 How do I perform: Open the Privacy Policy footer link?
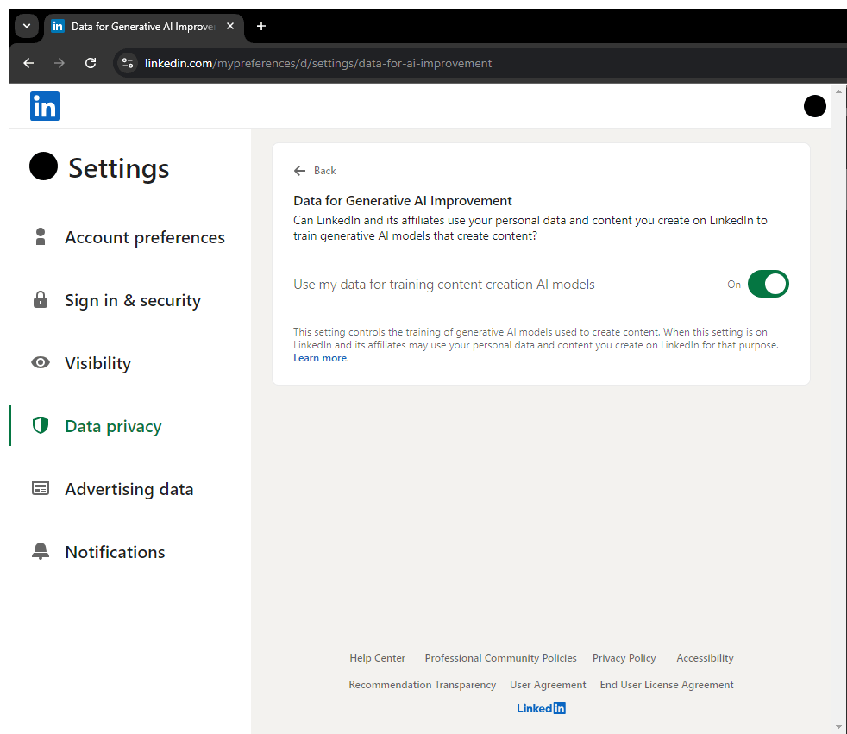click(624, 658)
